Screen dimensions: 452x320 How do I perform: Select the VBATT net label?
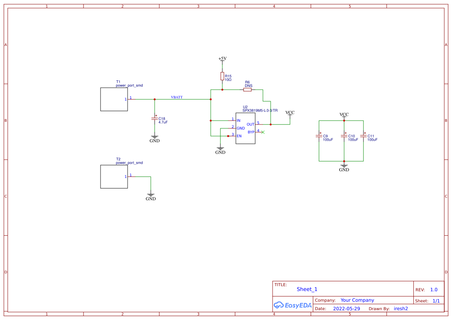[177, 97]
